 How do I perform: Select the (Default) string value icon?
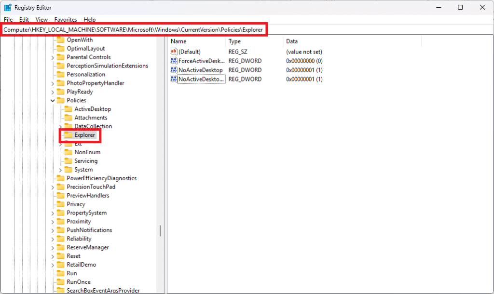(173, 51)
